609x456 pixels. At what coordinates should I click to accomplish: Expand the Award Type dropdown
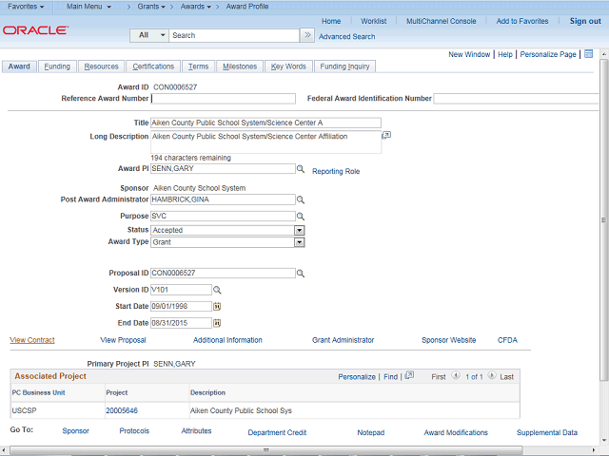(x=299, y=242)
